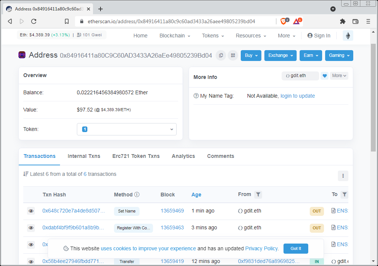Filter transactions by To address

[x=345, y=194]
